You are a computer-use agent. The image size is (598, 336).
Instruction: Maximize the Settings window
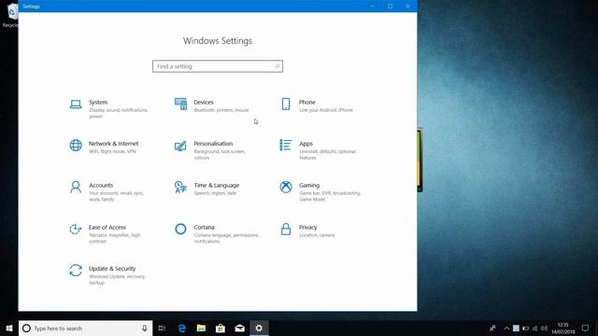point(391,7)
